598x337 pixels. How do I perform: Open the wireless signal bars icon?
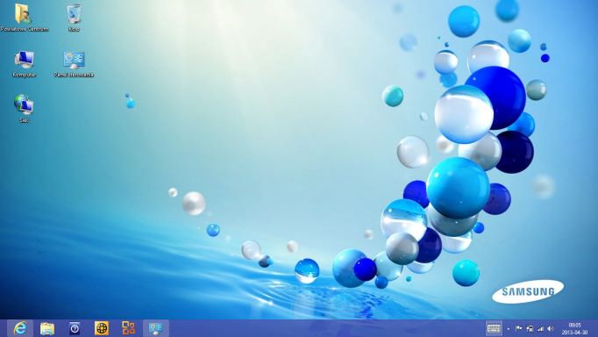pyautogui.click(x=540, y=328)
